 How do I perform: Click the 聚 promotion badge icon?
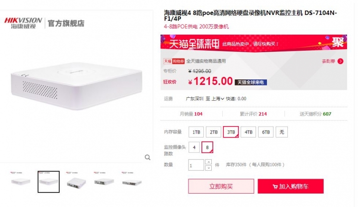(x=338, y=42)
